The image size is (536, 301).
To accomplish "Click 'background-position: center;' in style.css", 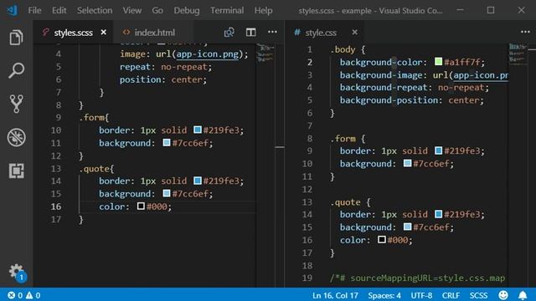I will (x=411, y=100).
